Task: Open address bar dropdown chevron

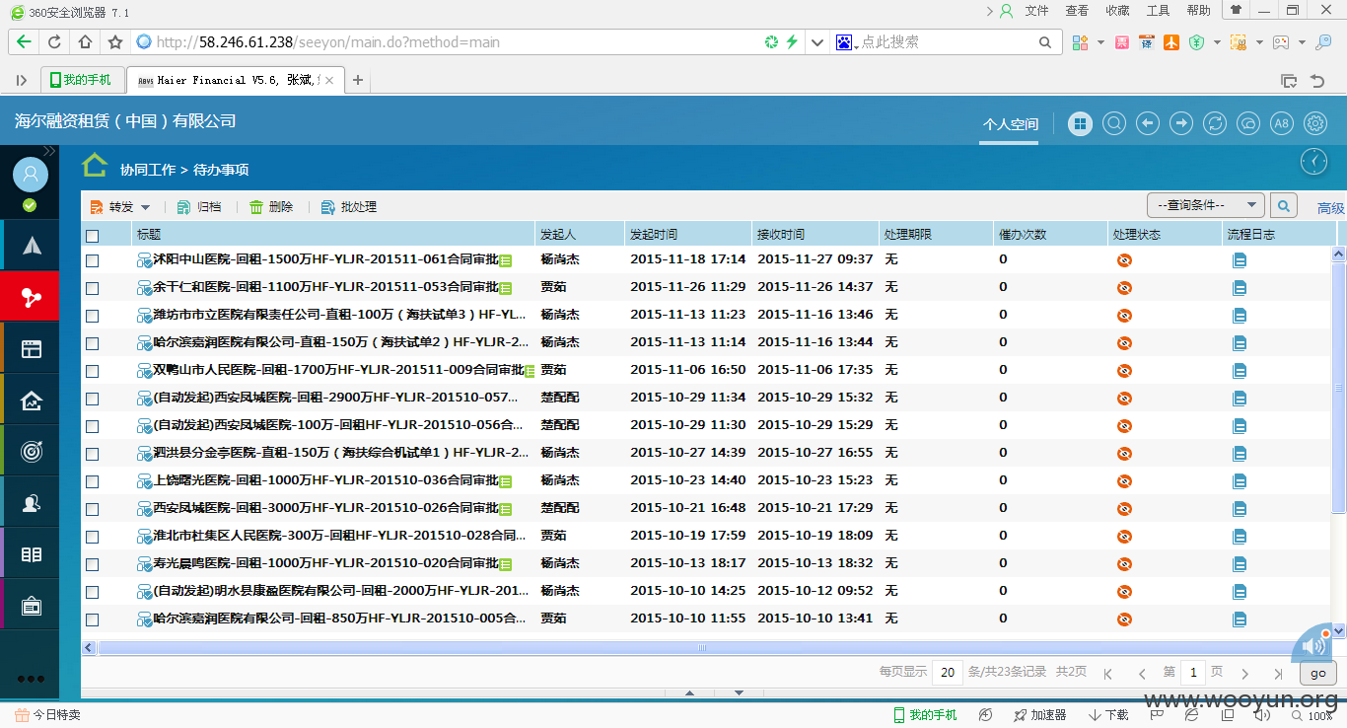Action: [816, 42]
